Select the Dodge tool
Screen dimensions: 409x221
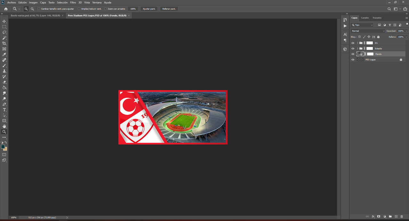[x=4, y=99]
